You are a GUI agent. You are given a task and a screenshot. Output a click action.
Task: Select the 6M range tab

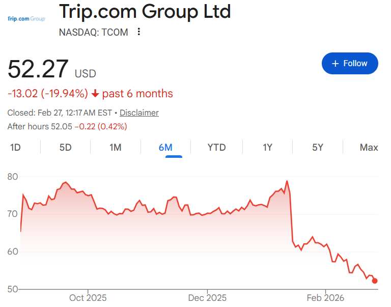point(165,148)
